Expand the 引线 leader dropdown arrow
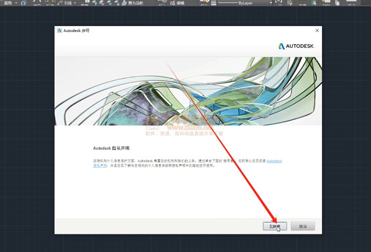Screen dimensions: 371x252 pos(75,3)
